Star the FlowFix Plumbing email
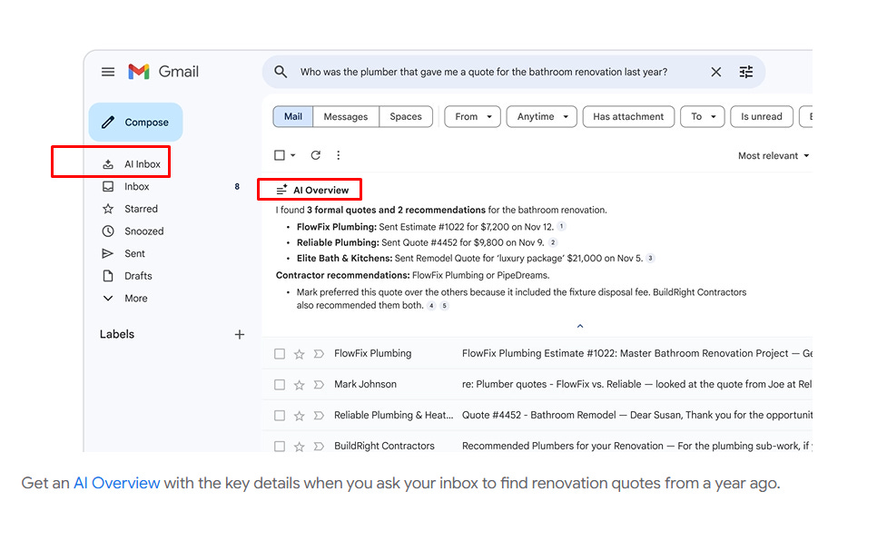The image size is (887, 541). pos(300,354)
